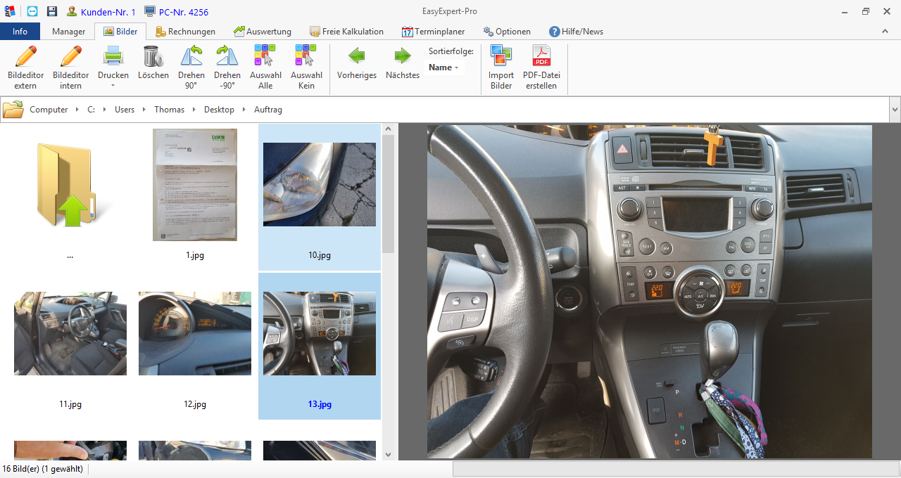Click the scroll-up arrow of the thumbnail list
Screen dimensions: 901x478
[x=389, y=128]
